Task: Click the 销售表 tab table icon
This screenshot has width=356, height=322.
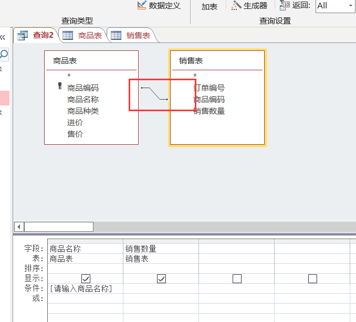Action: click(x=116, y=35)
